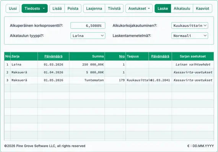Select the Maksuerä cell in row 3
The width and height of the screenshot is (218, 152).
(x=24, y=80)
